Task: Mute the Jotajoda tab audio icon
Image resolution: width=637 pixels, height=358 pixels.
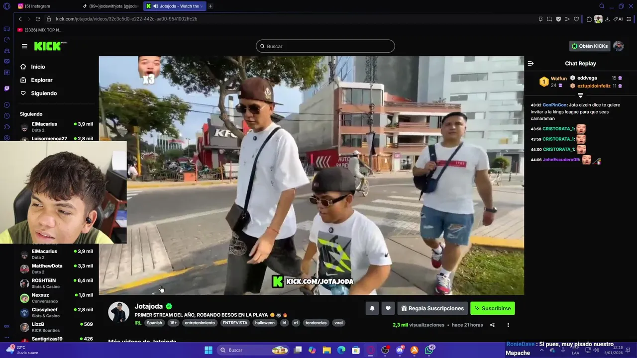Action: 156,6
